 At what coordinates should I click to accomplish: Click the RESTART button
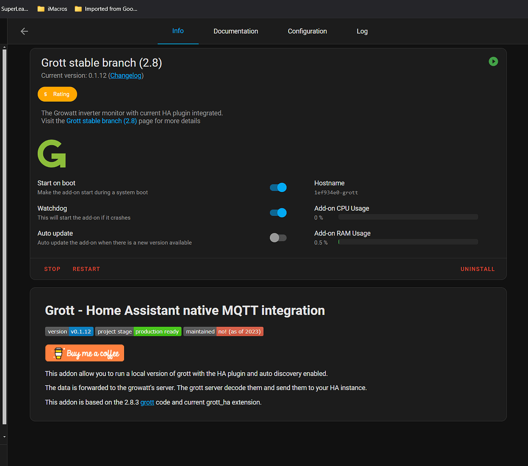tap(86, 269)
